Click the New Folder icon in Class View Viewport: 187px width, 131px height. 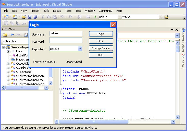click(x=5, y=35)
